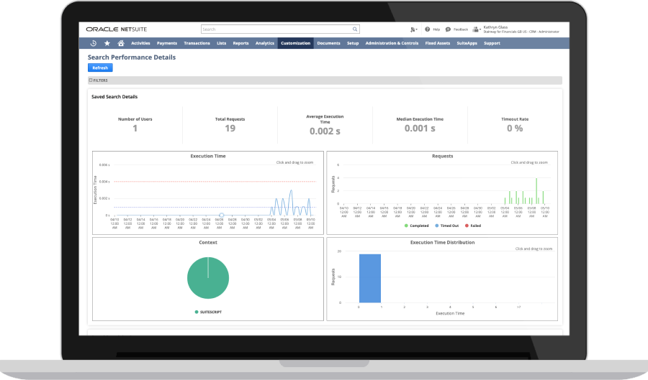Open the Lists menu

point(222,43)
